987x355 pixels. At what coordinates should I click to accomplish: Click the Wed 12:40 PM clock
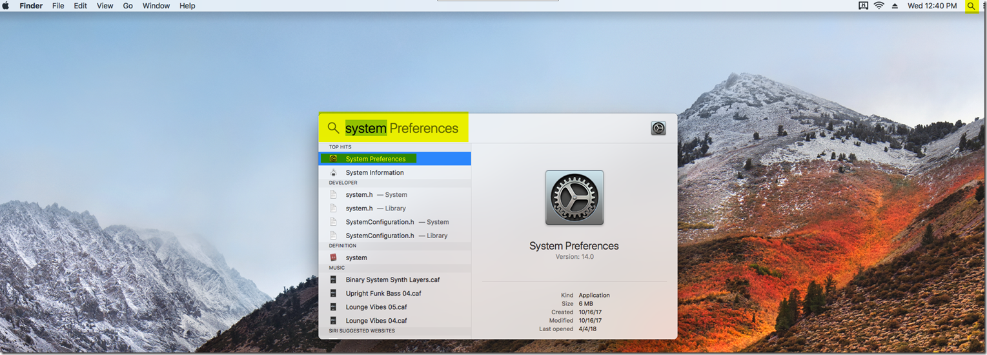pos(932,6)
